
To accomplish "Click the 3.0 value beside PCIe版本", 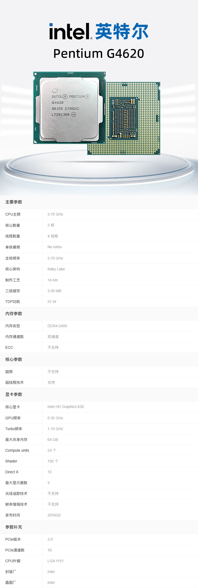I will tap(50, 539).
